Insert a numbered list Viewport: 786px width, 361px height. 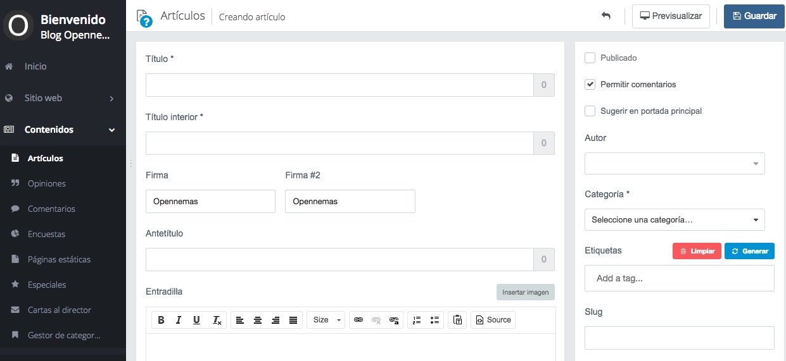pos(416,320)
